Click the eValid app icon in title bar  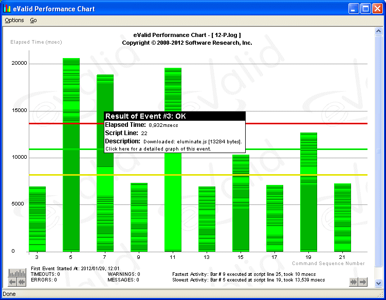[7, 9]
